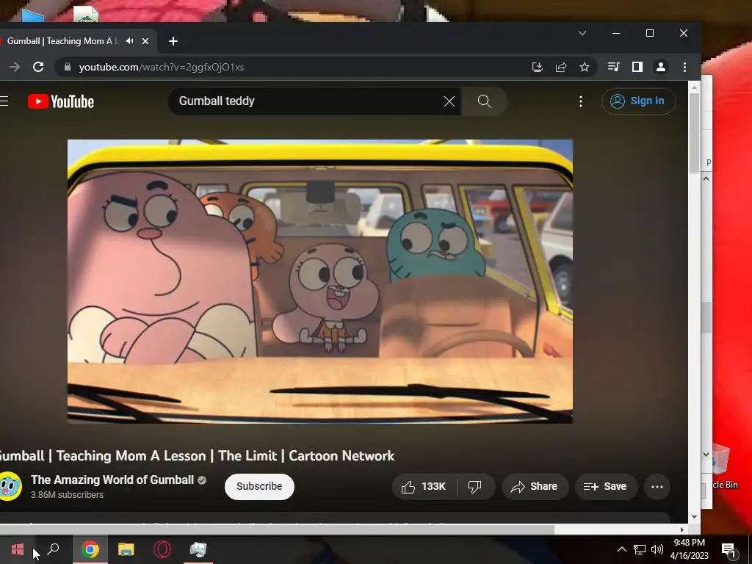Open the notification center icon

[728, 549]
